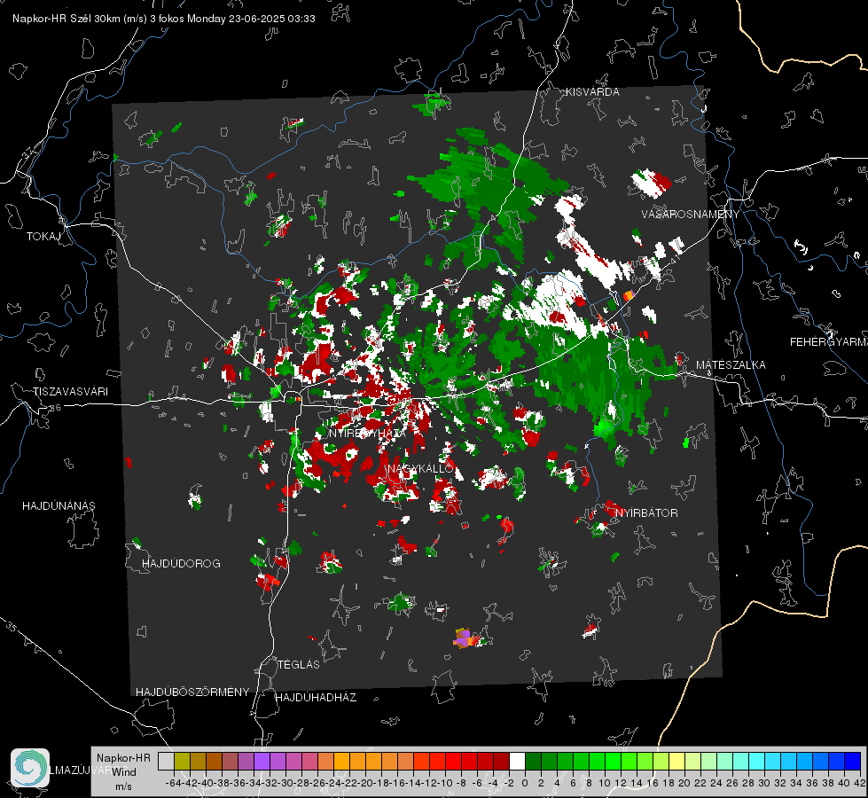Click the '10' value on the legend scale
868x798 pixels.
[605, 783]
